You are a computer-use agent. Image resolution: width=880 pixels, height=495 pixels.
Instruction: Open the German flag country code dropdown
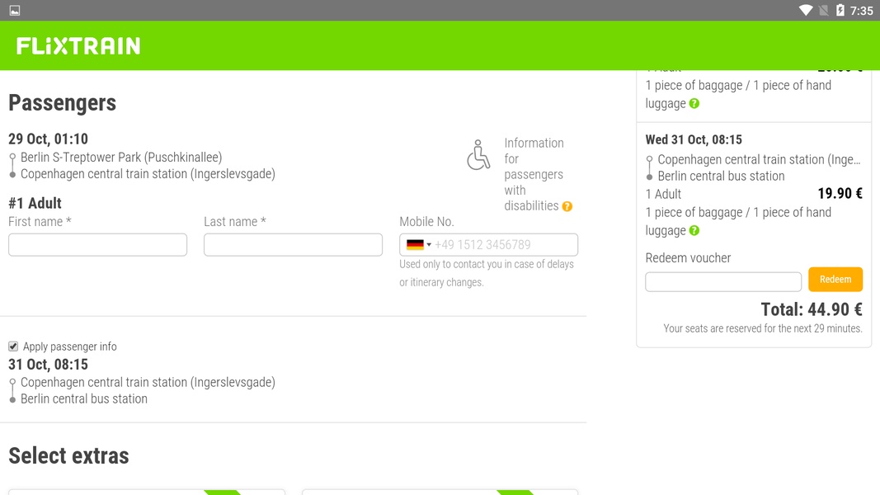(x=419, y=245)
